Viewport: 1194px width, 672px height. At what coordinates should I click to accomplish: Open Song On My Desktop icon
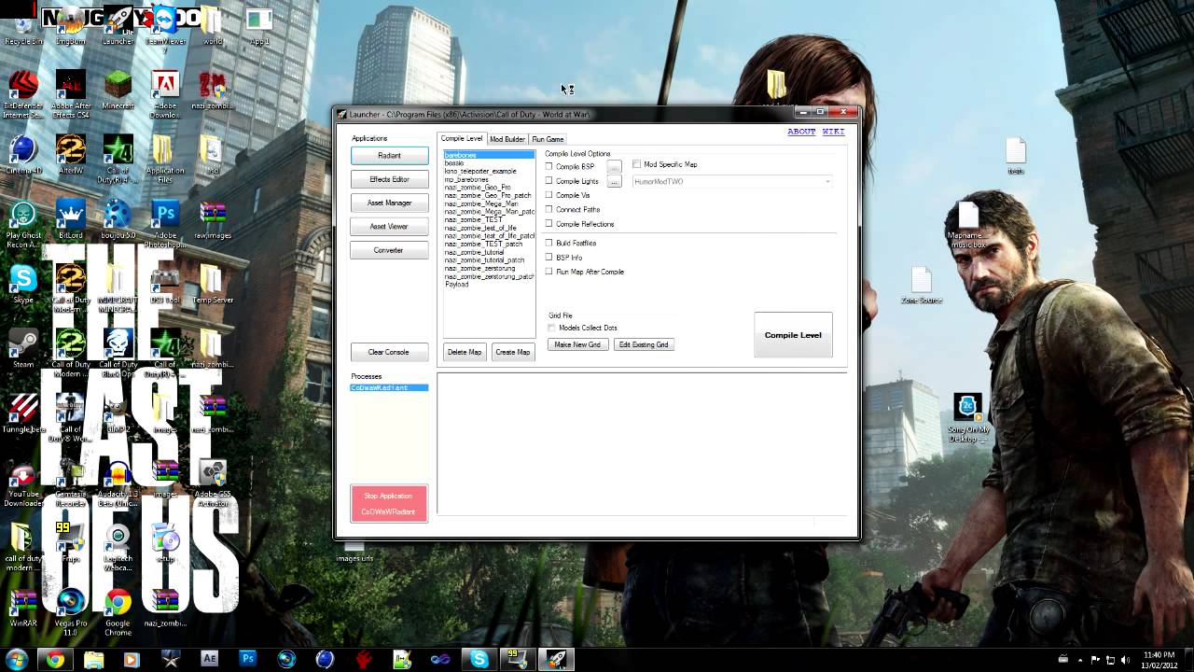[x=967, y=417]
